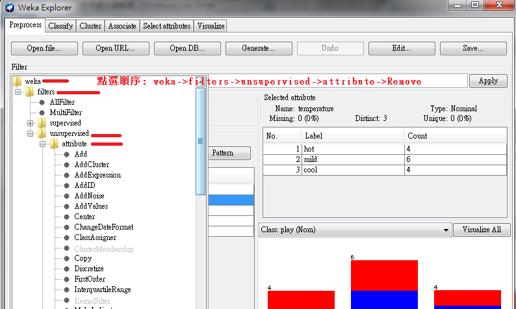Choose the Add filter

pos(81,154)
